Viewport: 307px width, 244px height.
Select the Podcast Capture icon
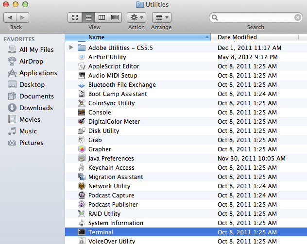pyautogui.click(x=82, y=195)
